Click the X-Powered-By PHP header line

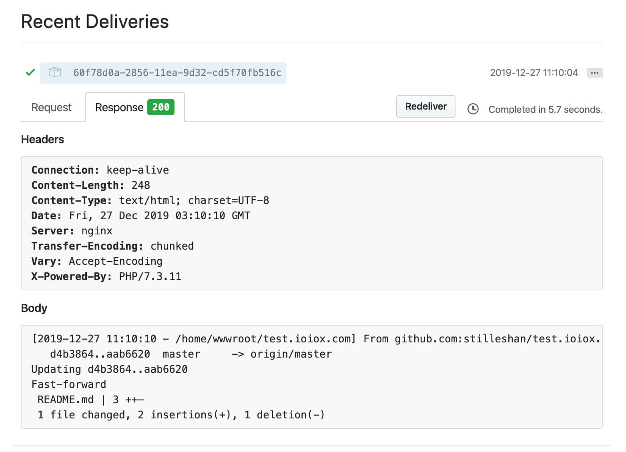(106, 276)
